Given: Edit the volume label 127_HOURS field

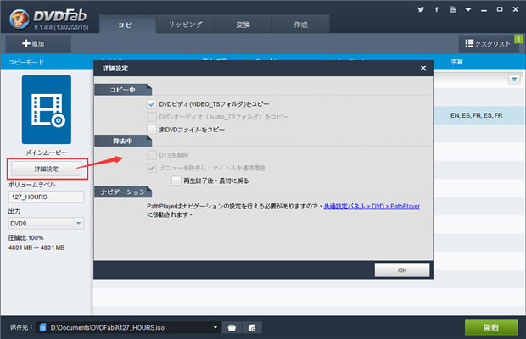Looking at the screenshot, I should point(46,197).
